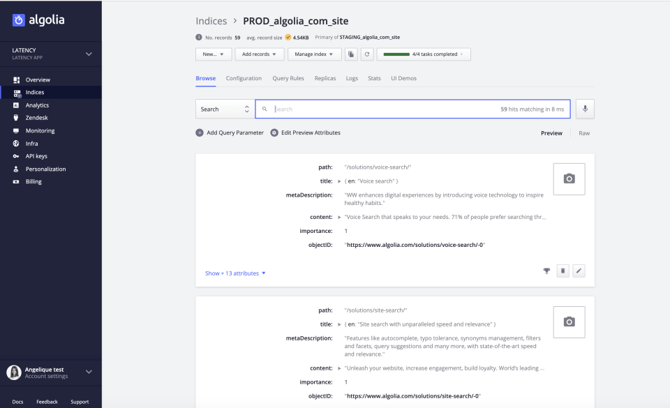Click the copy index icon in the toolbar
This screenshot has height=408, width=670.
coord(351,54)
